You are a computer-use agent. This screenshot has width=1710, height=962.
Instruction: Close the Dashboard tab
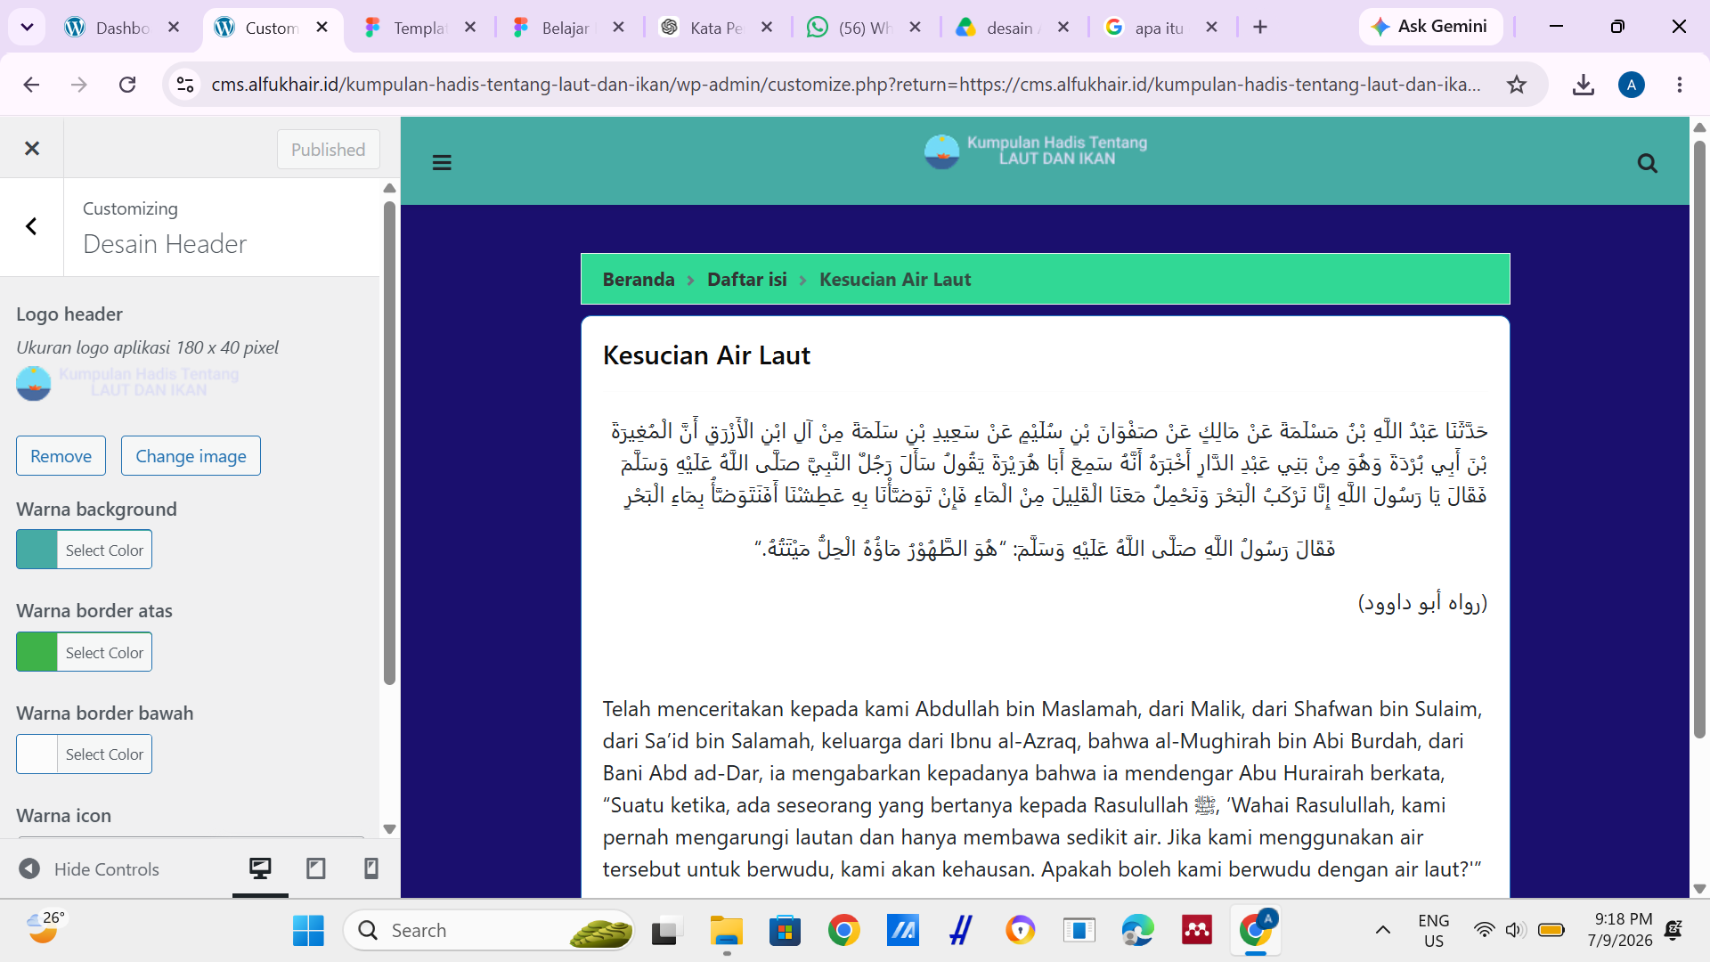click(174, 28)
